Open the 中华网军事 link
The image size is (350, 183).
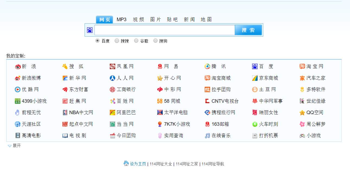pyautogui.click(x=271, y=101)
